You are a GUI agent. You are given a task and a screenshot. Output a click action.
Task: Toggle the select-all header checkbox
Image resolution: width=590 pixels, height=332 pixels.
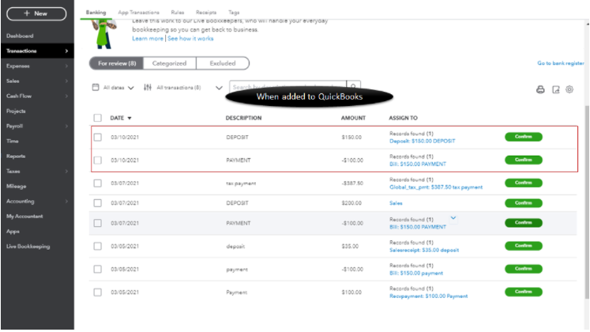(x=98, y=118)
